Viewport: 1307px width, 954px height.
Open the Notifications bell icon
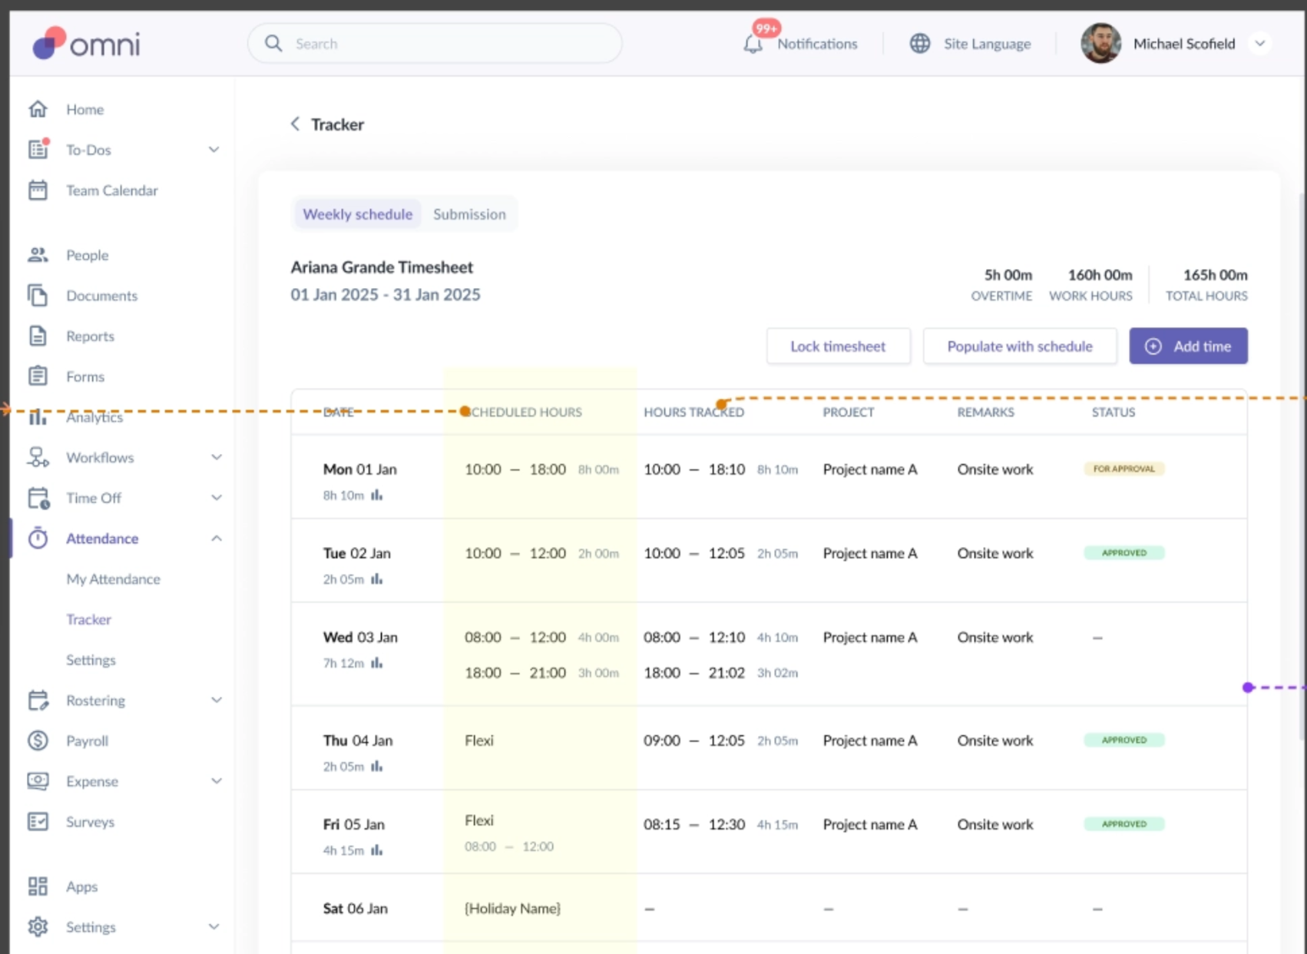pyautogui.click(x=753, y=44)
